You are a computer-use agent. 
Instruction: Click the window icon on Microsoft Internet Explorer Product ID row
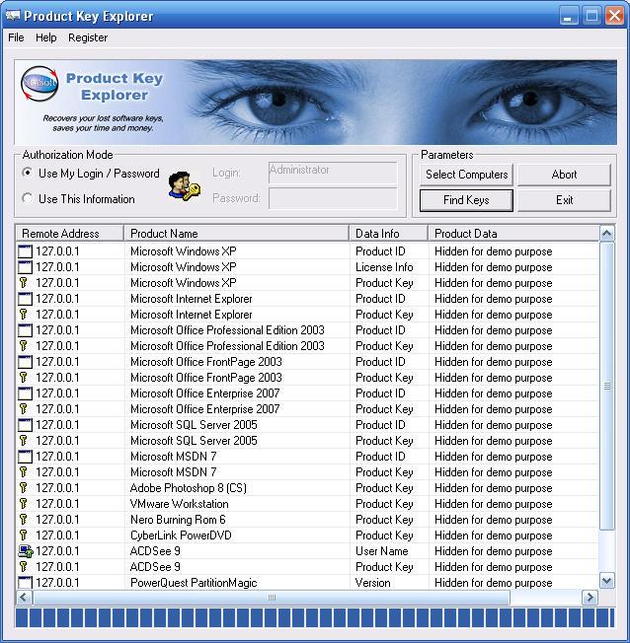pos(25,299)
